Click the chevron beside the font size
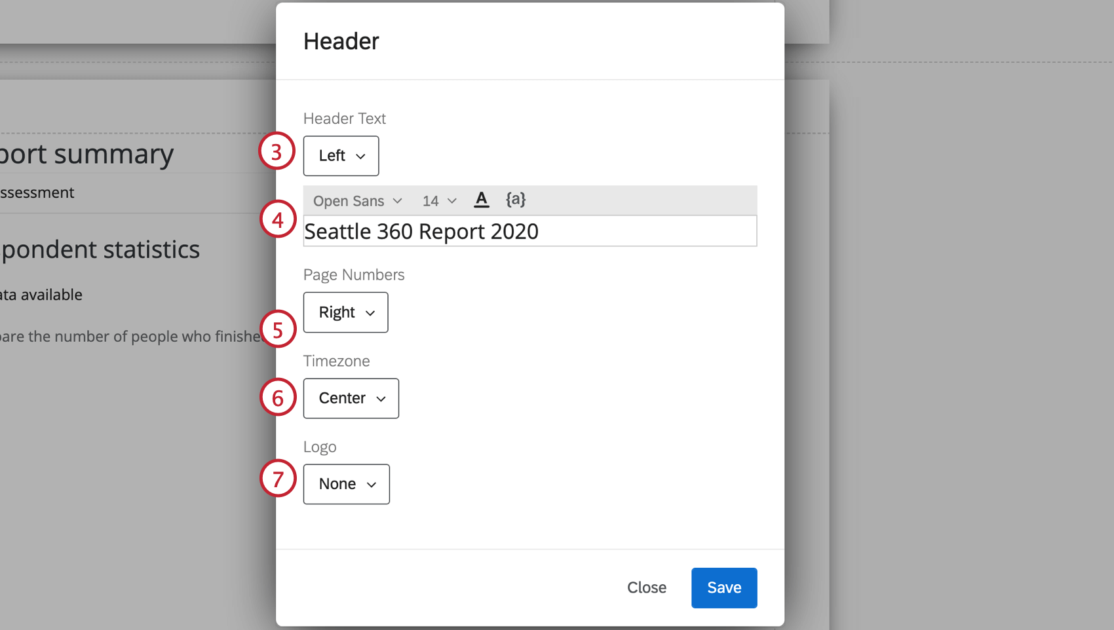The image size is (1114, 630). click(x=452, y=201)
